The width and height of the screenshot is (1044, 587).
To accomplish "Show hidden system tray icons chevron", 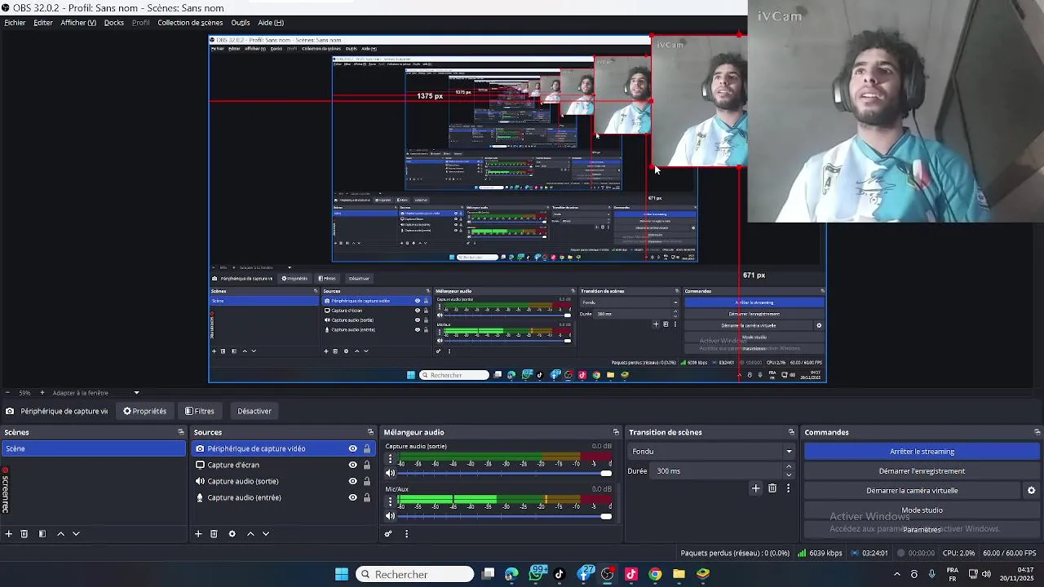I will pyautogui.click(x=897, y=574).
